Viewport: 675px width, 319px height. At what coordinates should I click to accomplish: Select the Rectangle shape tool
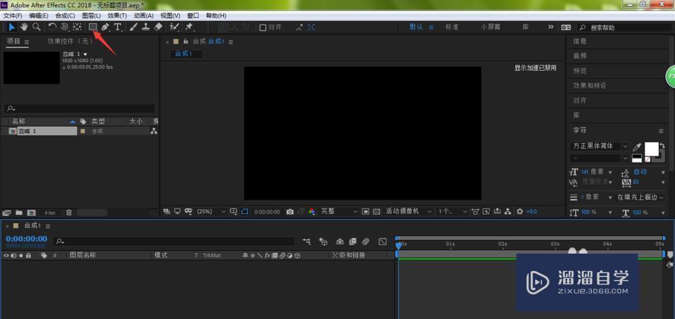(x=92, y=27)
